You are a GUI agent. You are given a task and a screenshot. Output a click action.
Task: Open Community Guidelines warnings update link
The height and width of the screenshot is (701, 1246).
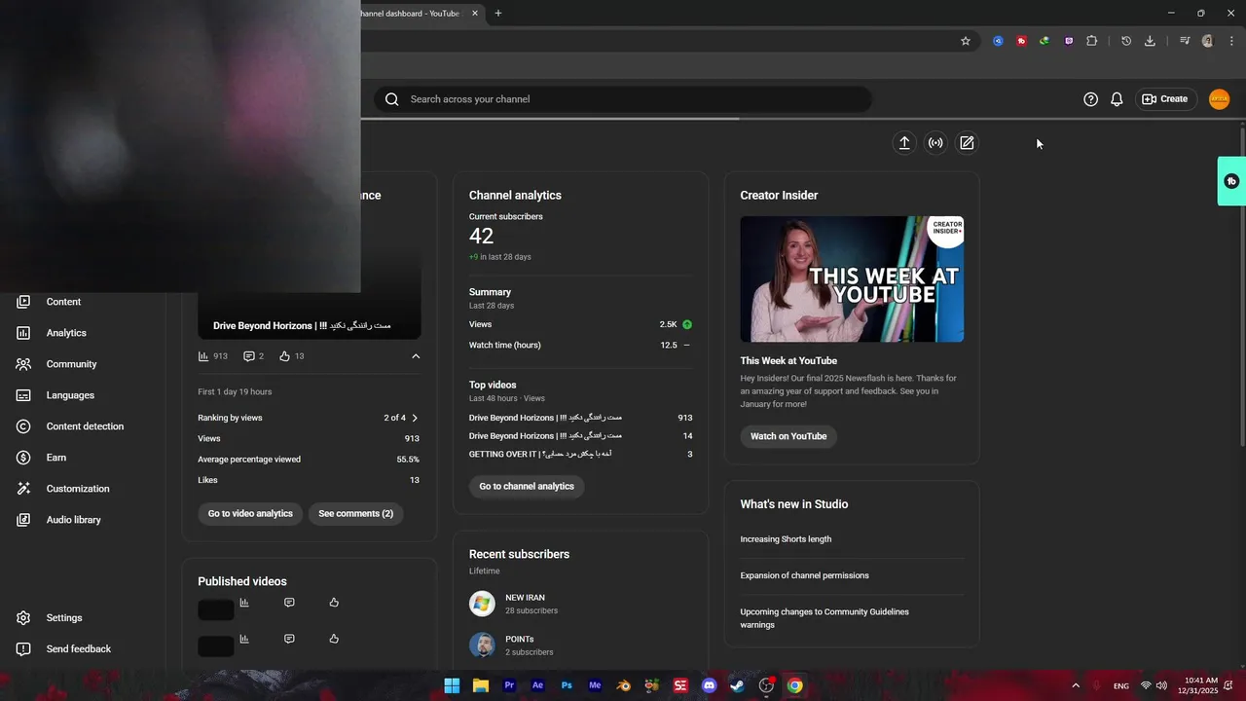[x=825, y=618]
